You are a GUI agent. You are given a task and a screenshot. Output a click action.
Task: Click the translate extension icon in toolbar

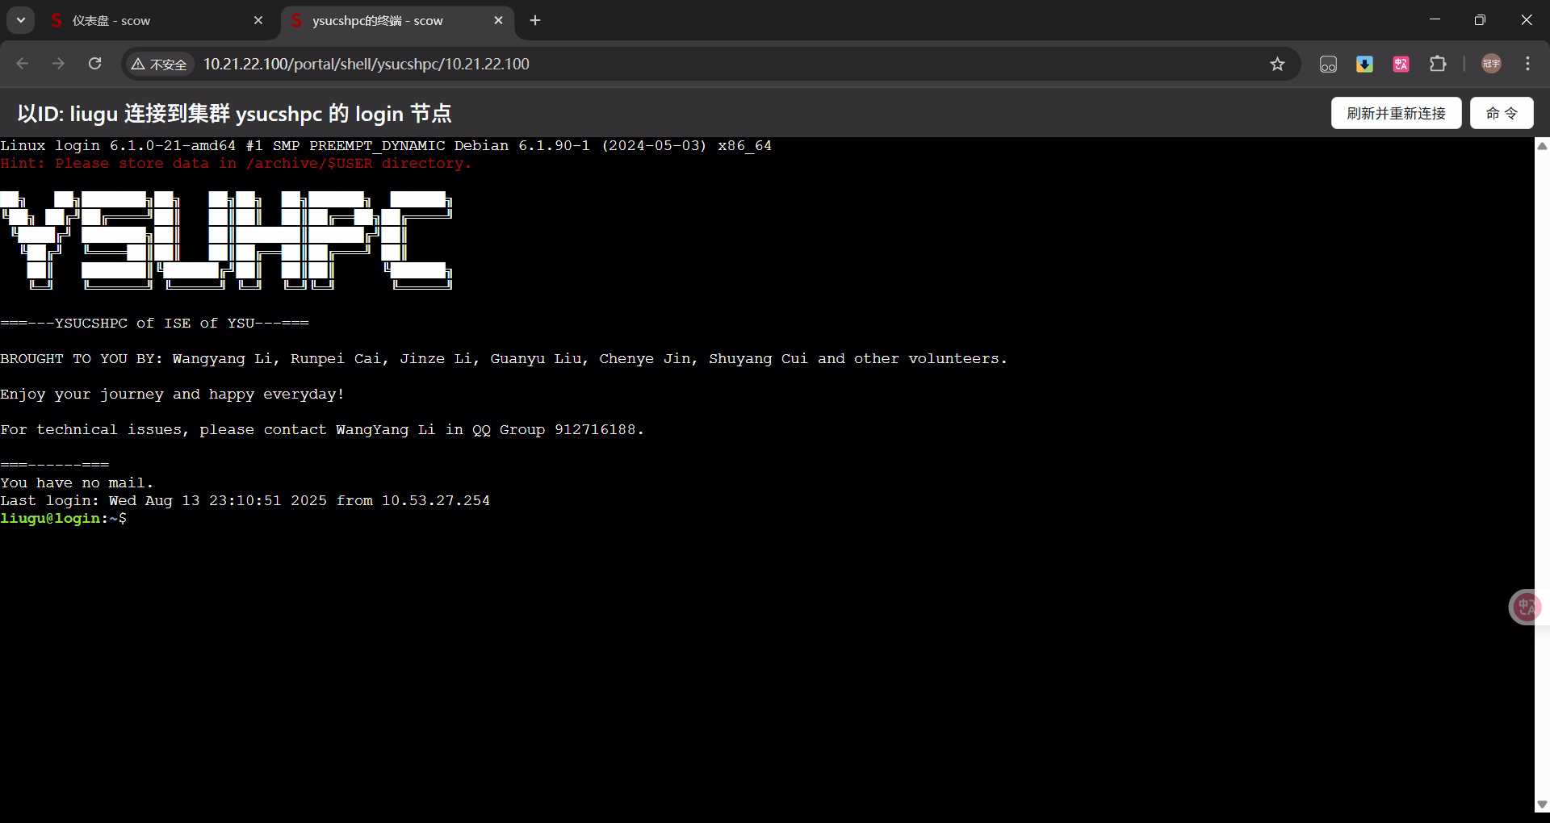[x=1401, y=64]
